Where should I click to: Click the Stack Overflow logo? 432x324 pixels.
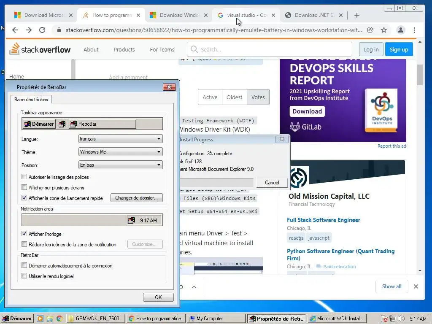(40, 49)
